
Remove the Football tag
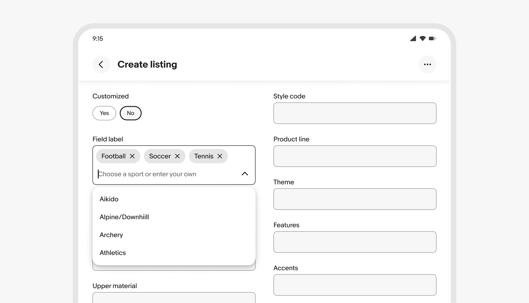point(132,156)
